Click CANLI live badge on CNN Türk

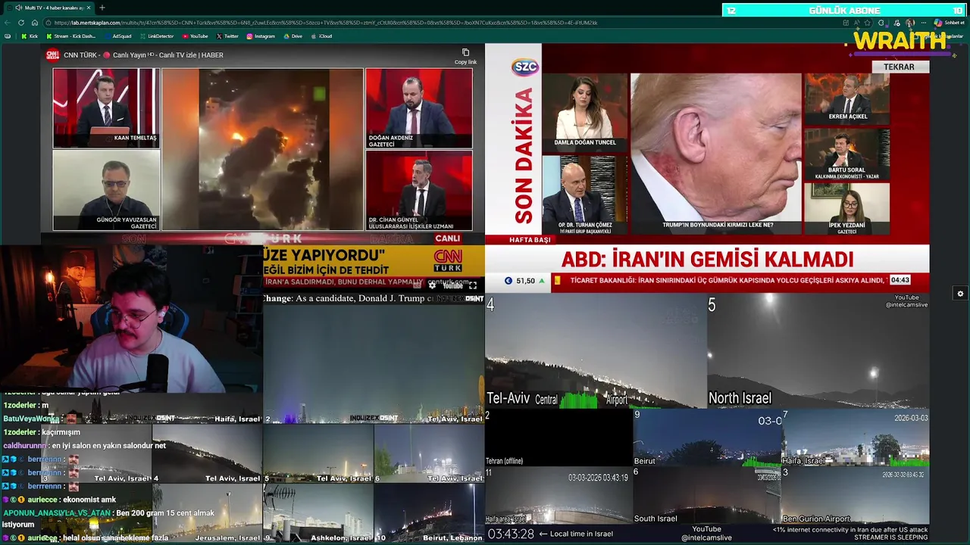pyautogui.click(x=447, y=238)
